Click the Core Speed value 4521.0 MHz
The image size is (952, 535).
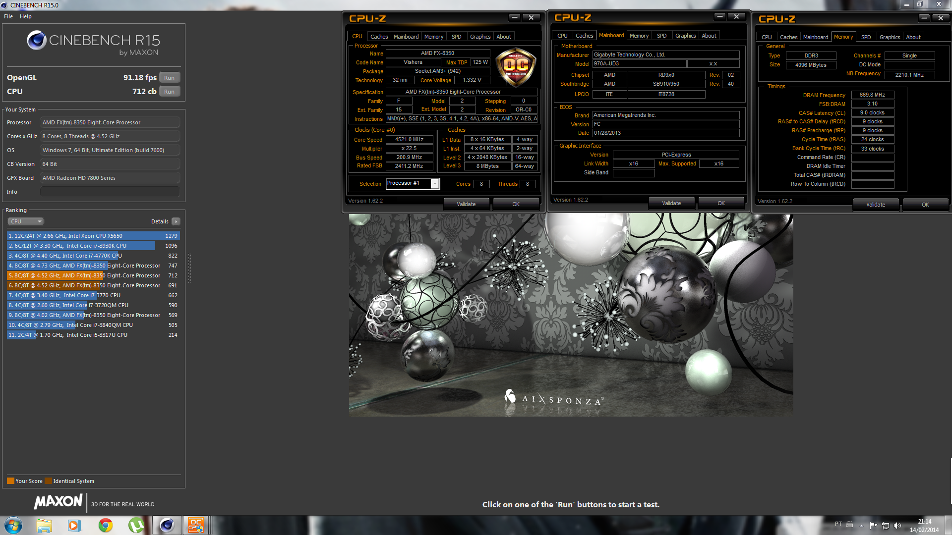pos(409,140)
